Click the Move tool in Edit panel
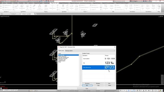 (x=117, y=5)
